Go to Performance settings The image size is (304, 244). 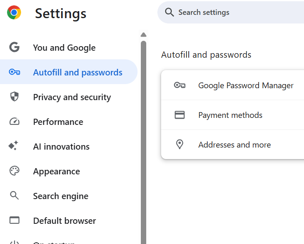58,122
